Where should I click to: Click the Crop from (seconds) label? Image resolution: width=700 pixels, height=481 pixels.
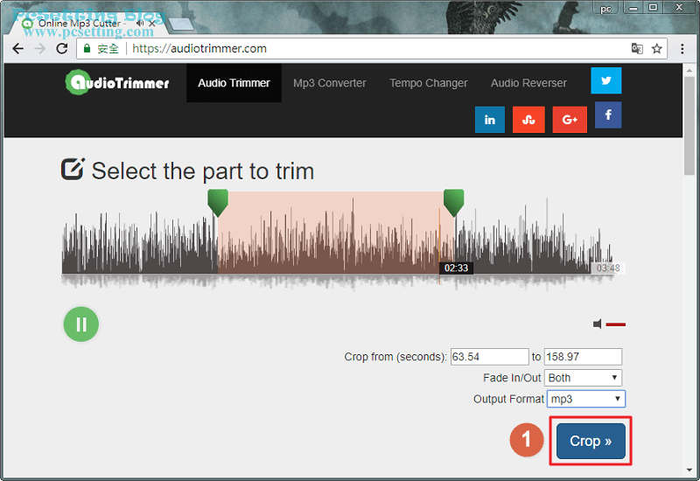(x=395, y=357)
